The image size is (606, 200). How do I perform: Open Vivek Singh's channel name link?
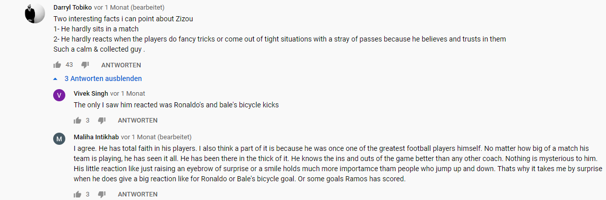(91, 94)
